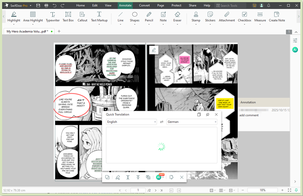Screen dimensions: 303x196
Task: Open the English source language dropdown
Action: pyautogui.click(x=131, y=122)
